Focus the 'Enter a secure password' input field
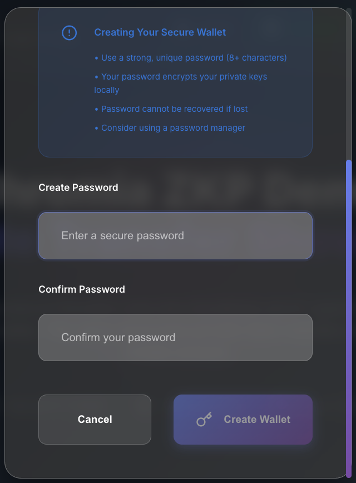 175,235
